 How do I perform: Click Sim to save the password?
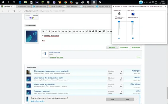(113, 100)
